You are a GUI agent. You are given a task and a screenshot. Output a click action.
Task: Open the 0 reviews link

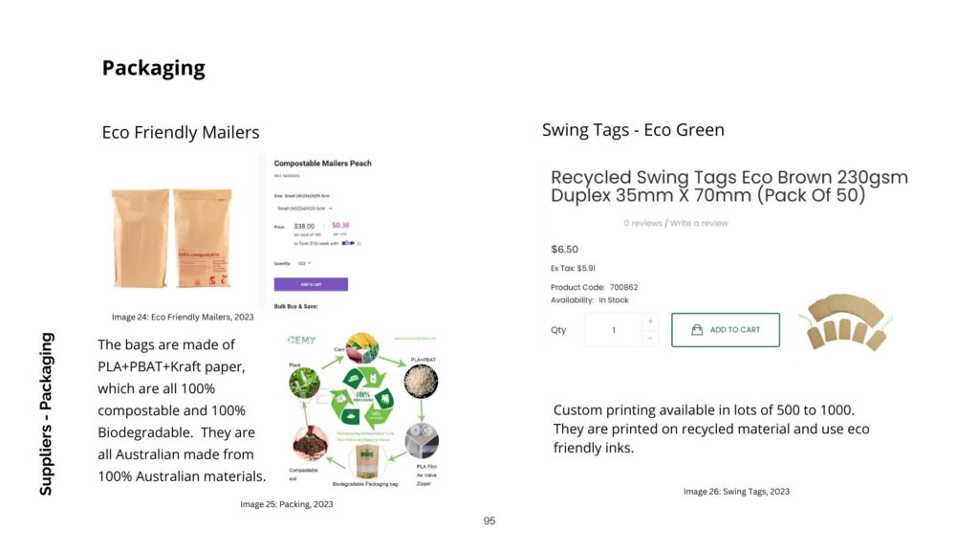click(642, 223)
